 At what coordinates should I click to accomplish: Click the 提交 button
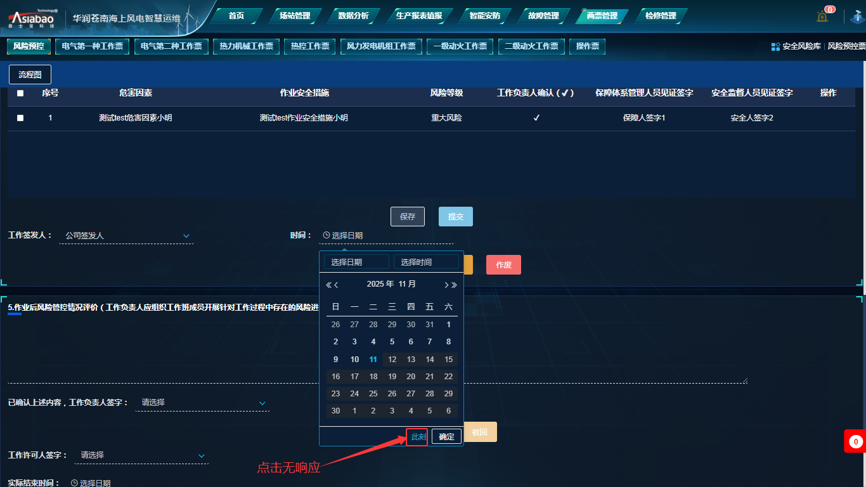[x=455, y=217]
